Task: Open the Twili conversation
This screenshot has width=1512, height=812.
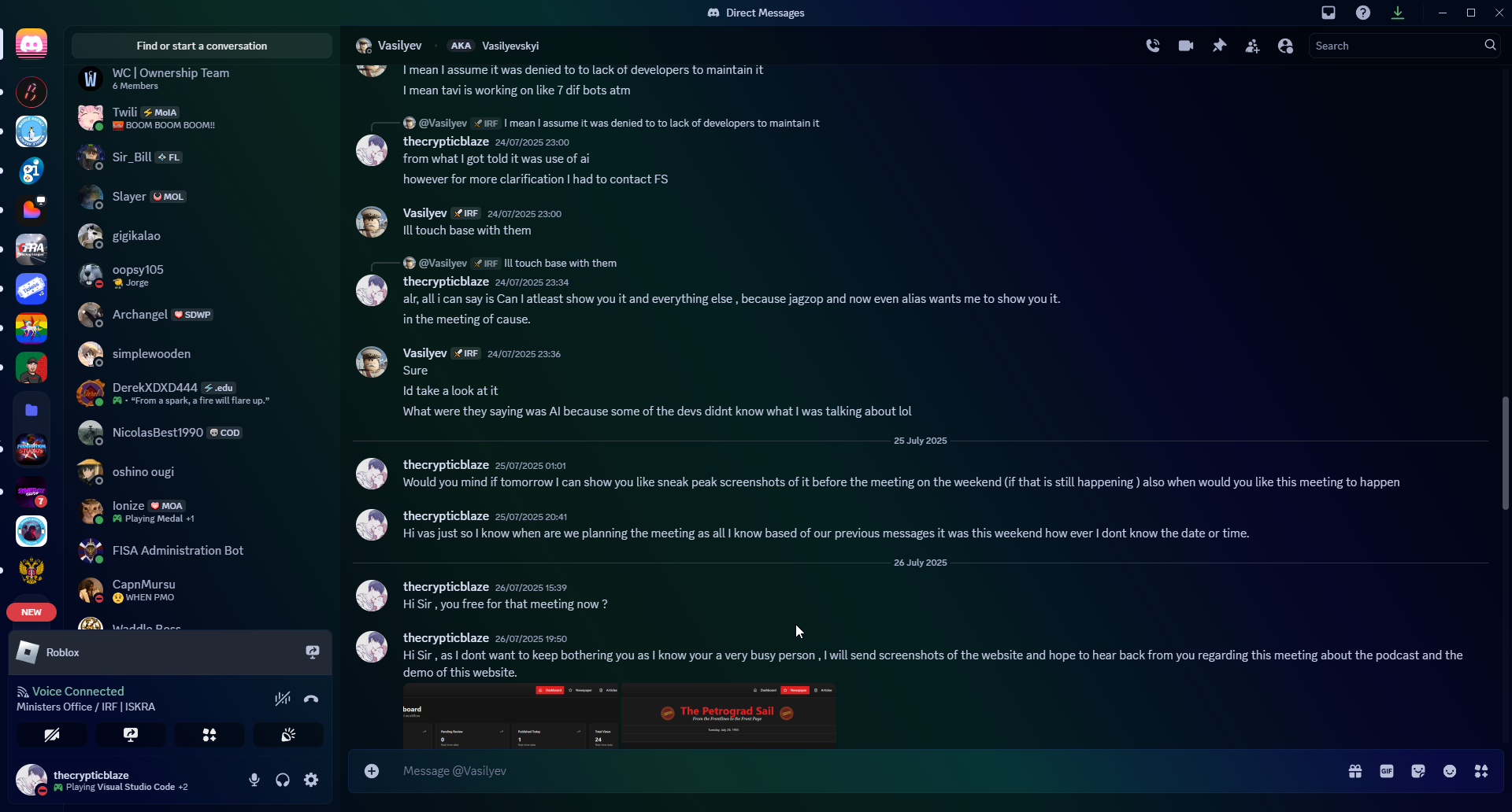Action: pyautogui.click(x=202, y=118)
